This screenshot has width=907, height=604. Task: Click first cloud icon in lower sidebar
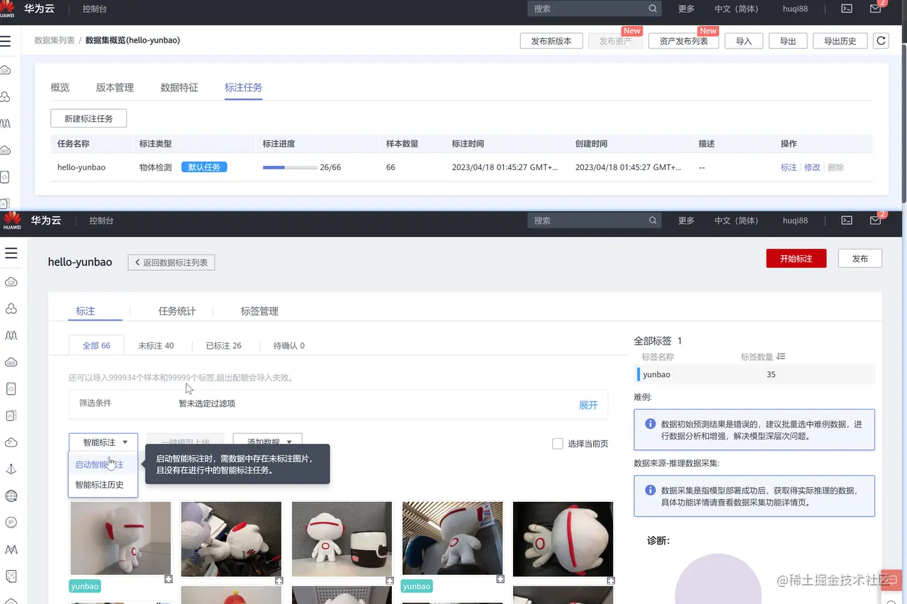[x=11, y=282]
